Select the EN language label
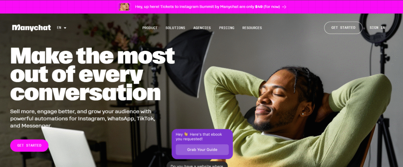The image size is (403, 167). [59, 28]
